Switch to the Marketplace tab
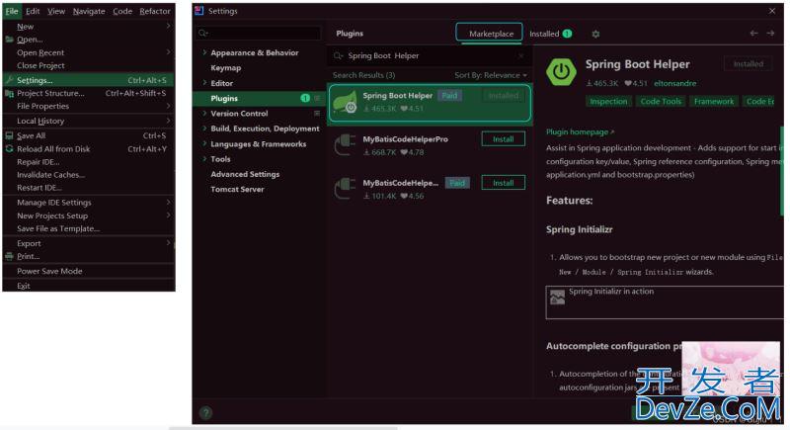 click(489, 34)
